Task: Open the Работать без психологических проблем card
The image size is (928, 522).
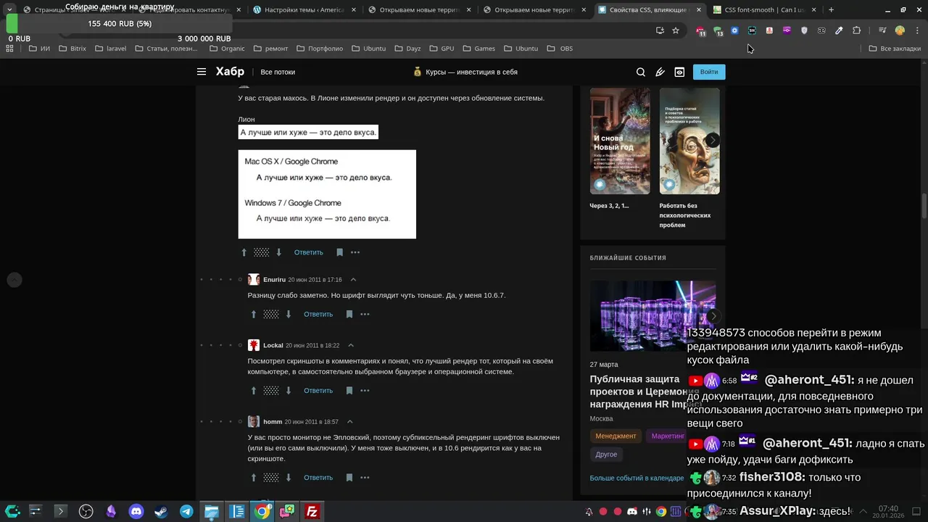Action: [x=689, y=158]
